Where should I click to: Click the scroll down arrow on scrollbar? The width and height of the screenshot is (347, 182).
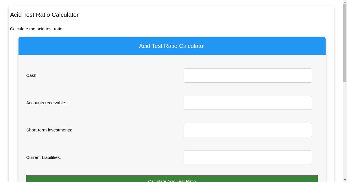pyautogui.click(x=345, y=180)
